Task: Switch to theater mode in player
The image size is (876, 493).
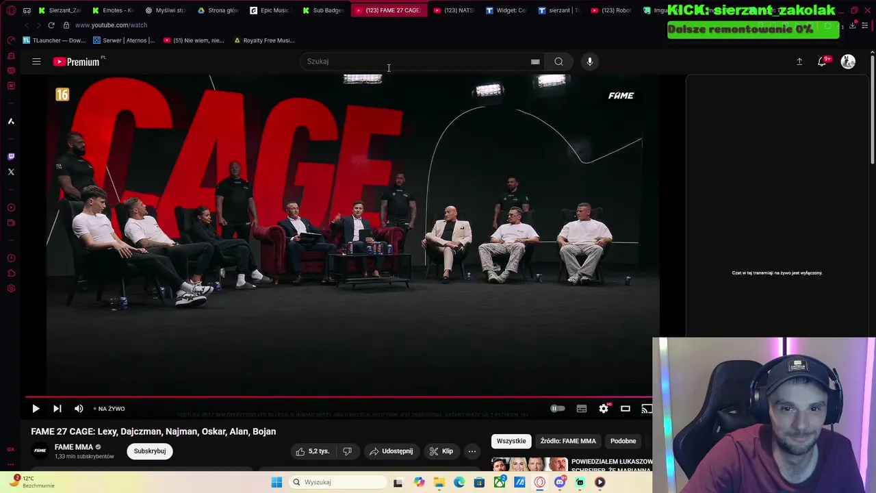Action: coord(626,409)
